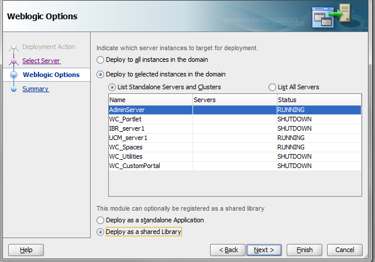Viewport: 375px width, 262px height.
Task: Click the Deployment Action step node icon
Action: point(13,47)
